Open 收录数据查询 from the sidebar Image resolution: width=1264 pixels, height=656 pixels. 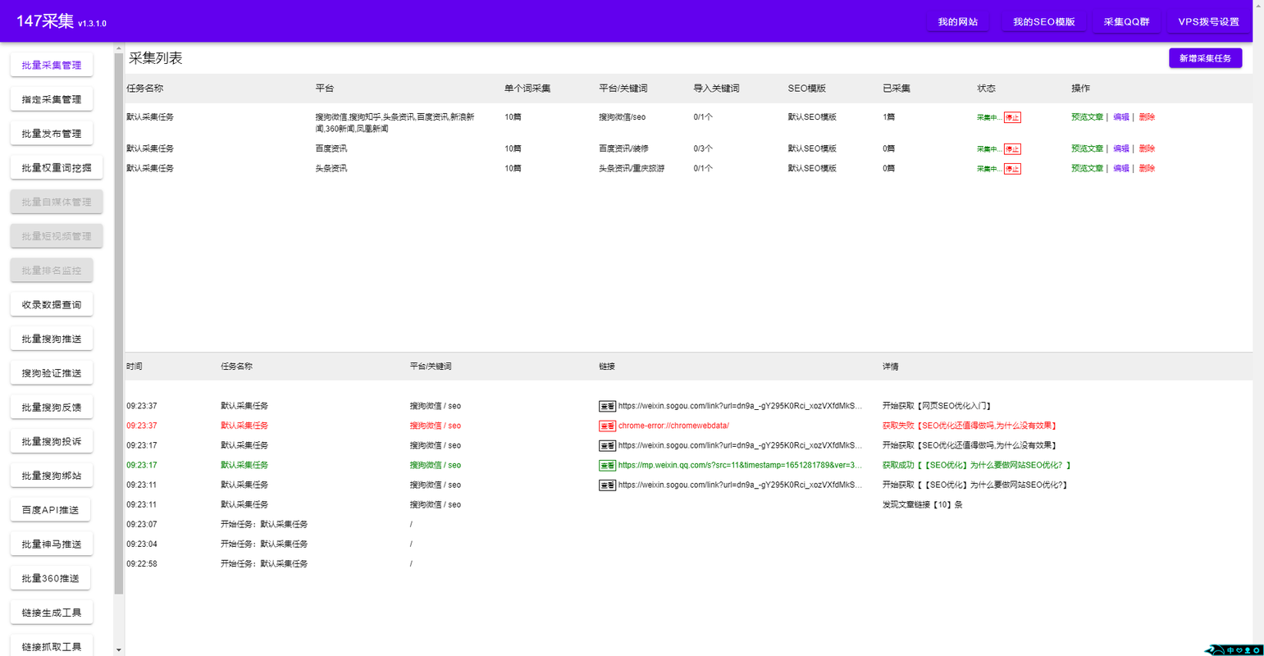coord(52,304)
